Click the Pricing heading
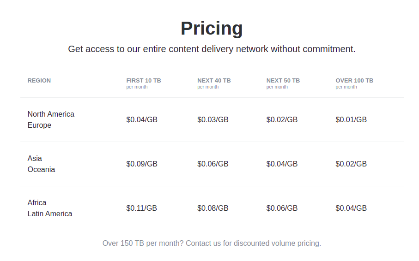The height and width of the screenshot is (261, 419). 212,29
